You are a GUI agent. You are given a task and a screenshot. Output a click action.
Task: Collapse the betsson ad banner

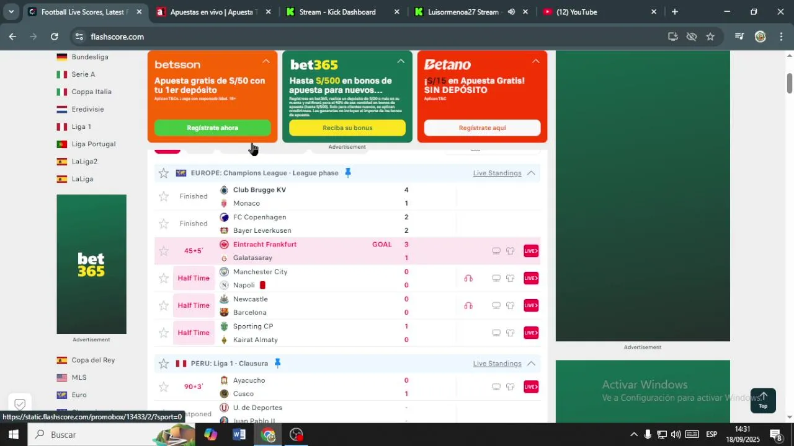[265, 61]
